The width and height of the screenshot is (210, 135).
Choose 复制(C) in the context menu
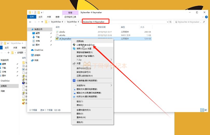pos(92,105)
